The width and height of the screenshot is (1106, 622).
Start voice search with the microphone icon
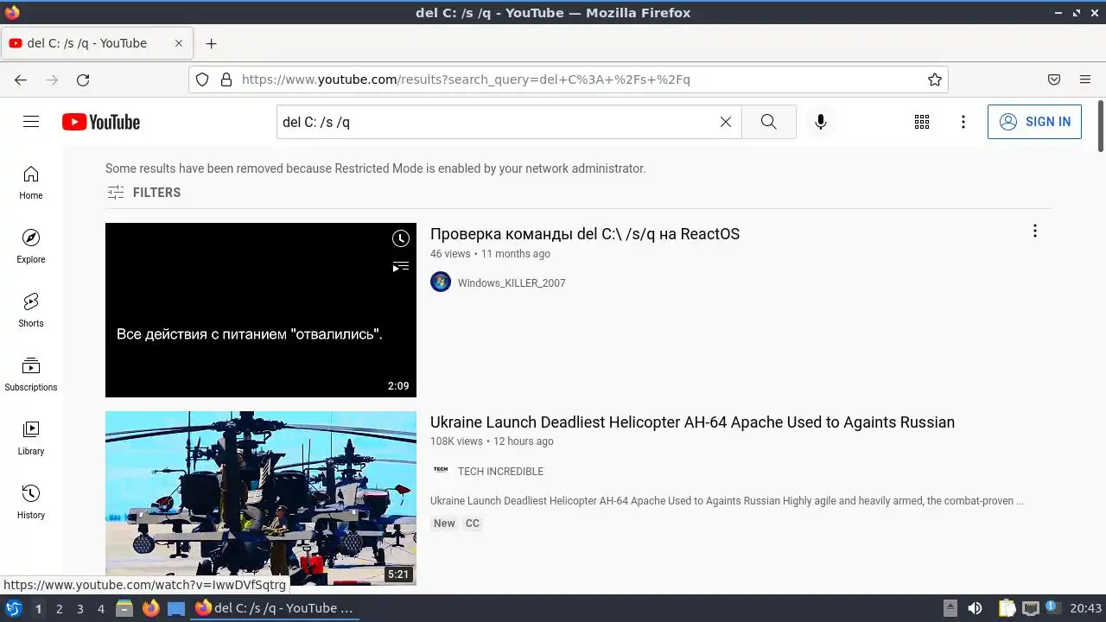click(x=821, y=122)
